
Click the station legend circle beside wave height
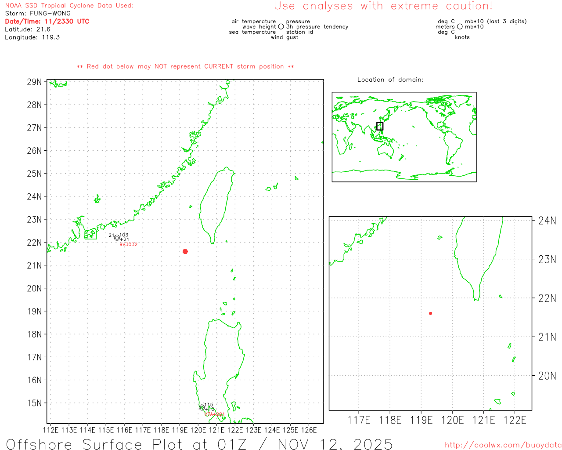(x=281, y=27)
